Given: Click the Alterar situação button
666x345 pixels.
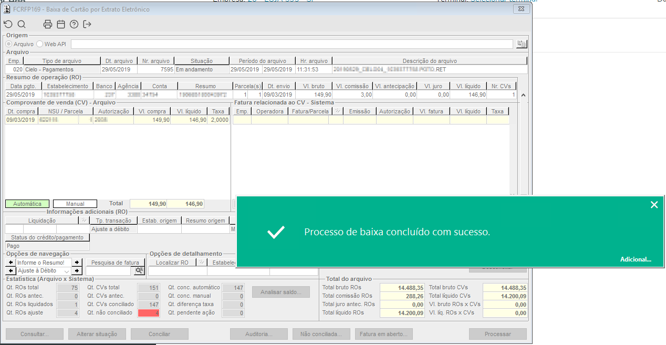Looking at the screenshot, I should click(x=97, y=334).
